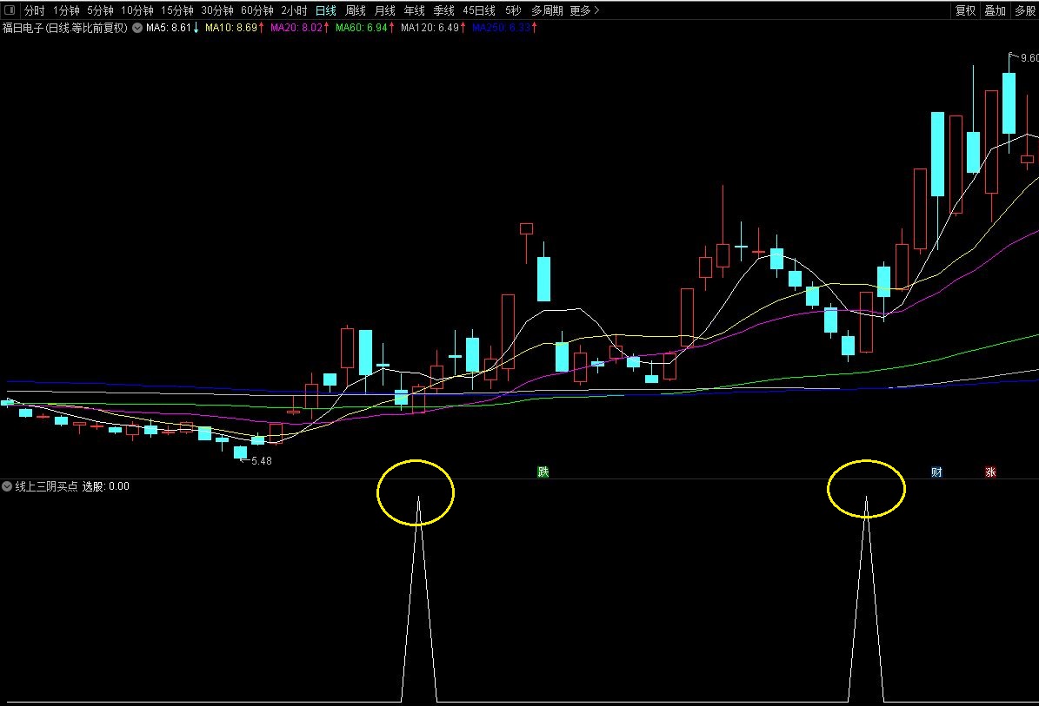
Task: Click the MA250: 6.33 indicator label
Action: coord(502,28)
